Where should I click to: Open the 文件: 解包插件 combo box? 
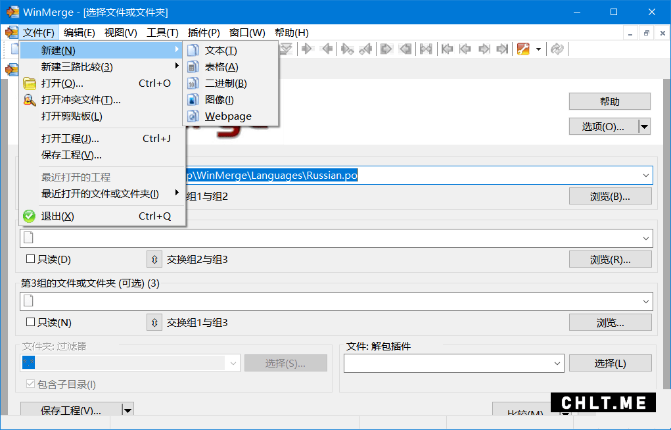pos(557,364)
